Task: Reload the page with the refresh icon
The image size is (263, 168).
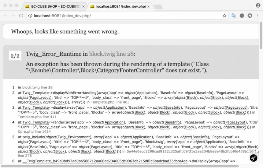Action: pos(21,16)
